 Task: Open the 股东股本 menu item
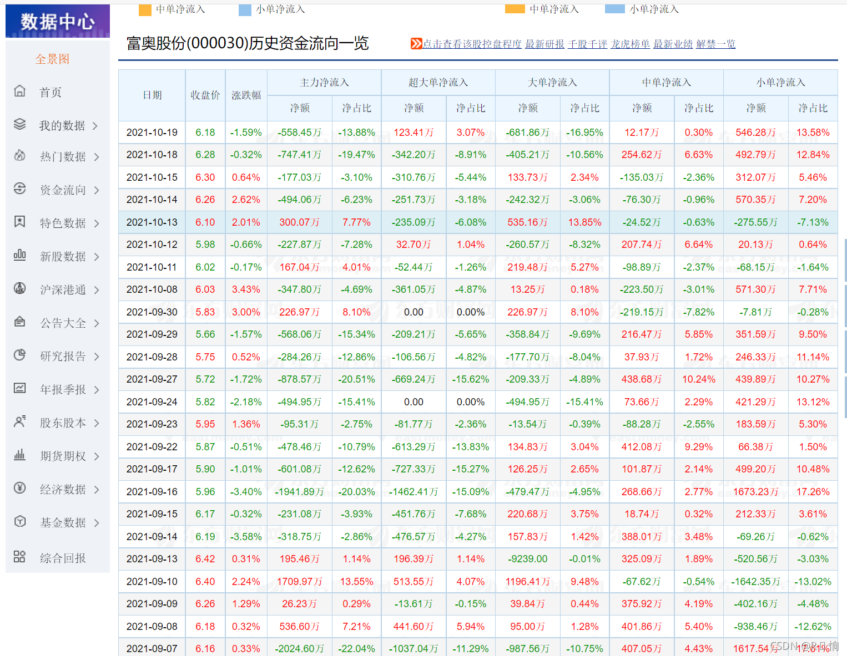63,423
